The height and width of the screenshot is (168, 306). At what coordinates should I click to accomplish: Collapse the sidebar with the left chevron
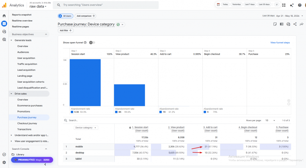45,164
